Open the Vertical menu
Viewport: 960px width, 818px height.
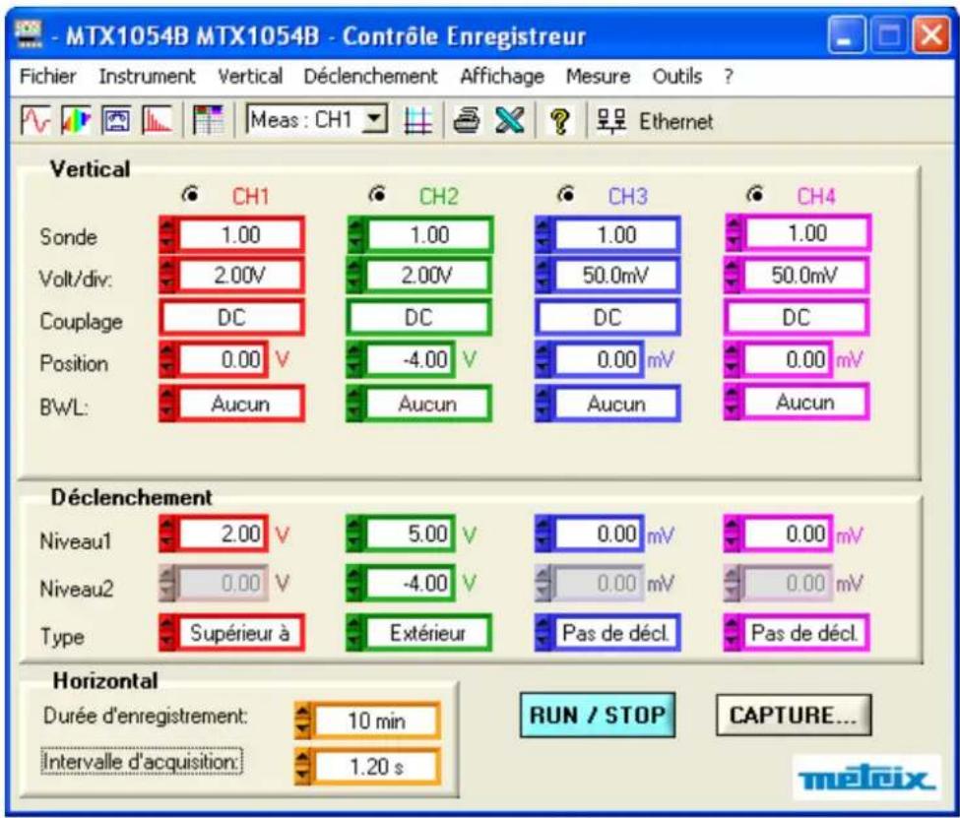(250, 77)
